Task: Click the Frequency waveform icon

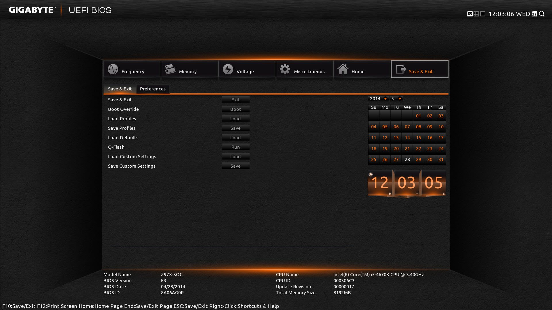Action: pos(113,69)
